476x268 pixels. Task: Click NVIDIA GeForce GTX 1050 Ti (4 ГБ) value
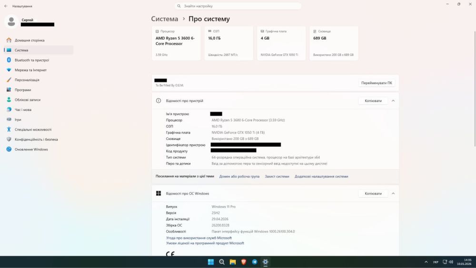tap(238, 133)
